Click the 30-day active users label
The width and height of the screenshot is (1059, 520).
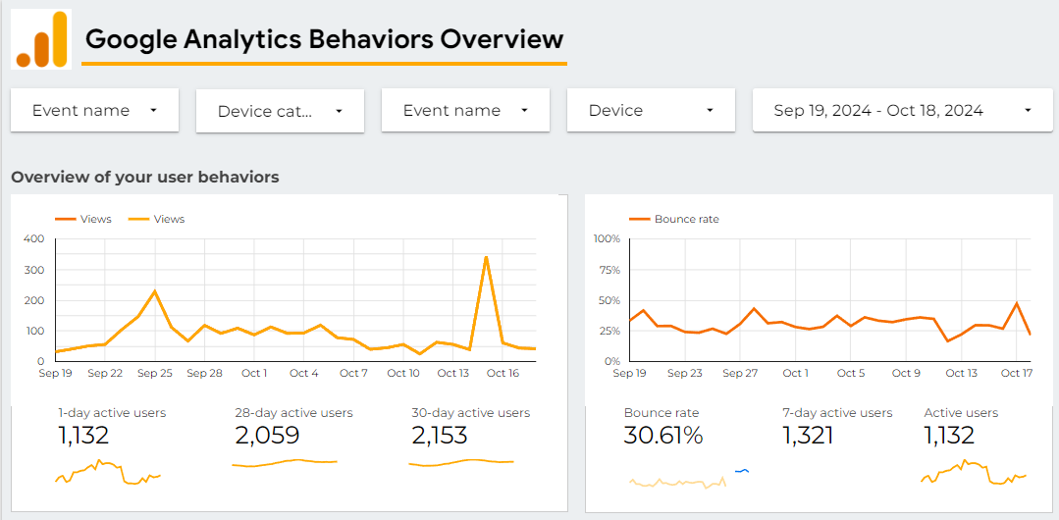(x=471, y=413)
